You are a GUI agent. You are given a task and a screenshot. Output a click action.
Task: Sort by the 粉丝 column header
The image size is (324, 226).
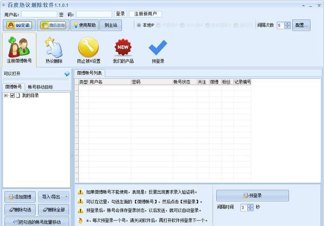pos(227,82)
